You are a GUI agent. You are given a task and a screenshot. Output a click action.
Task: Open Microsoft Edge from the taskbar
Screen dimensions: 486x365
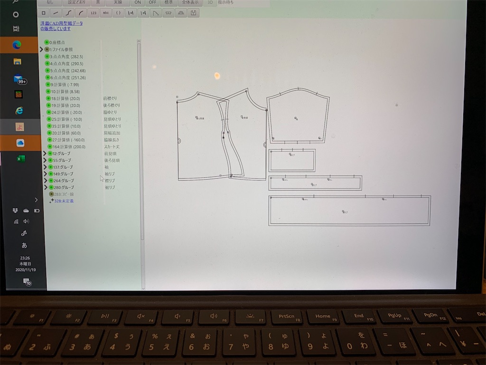coord(17,45)
